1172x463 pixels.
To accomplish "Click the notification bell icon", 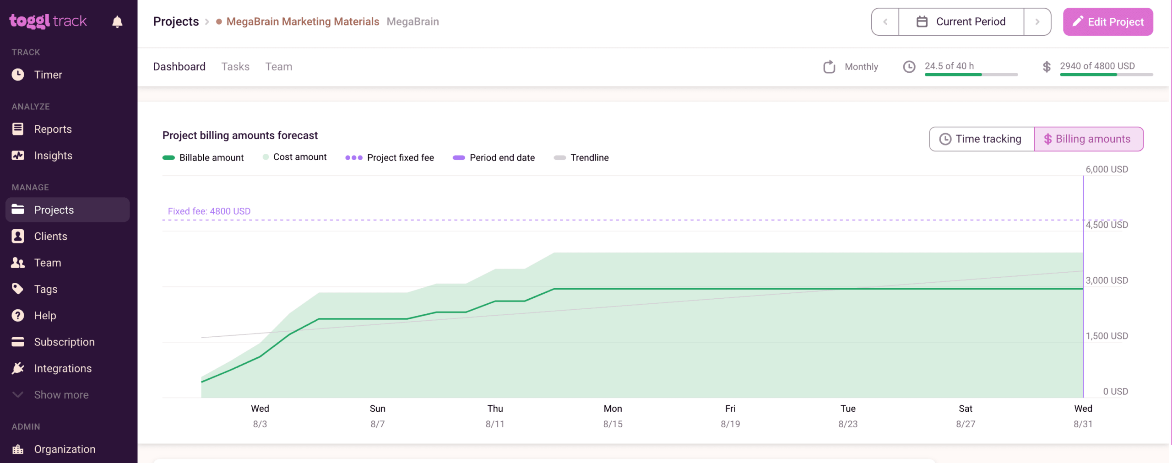I will (x=117, y=22).
